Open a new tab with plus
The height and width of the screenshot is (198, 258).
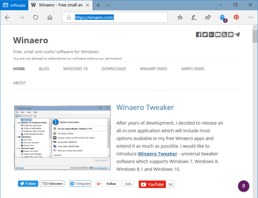(x=98, y=5)
